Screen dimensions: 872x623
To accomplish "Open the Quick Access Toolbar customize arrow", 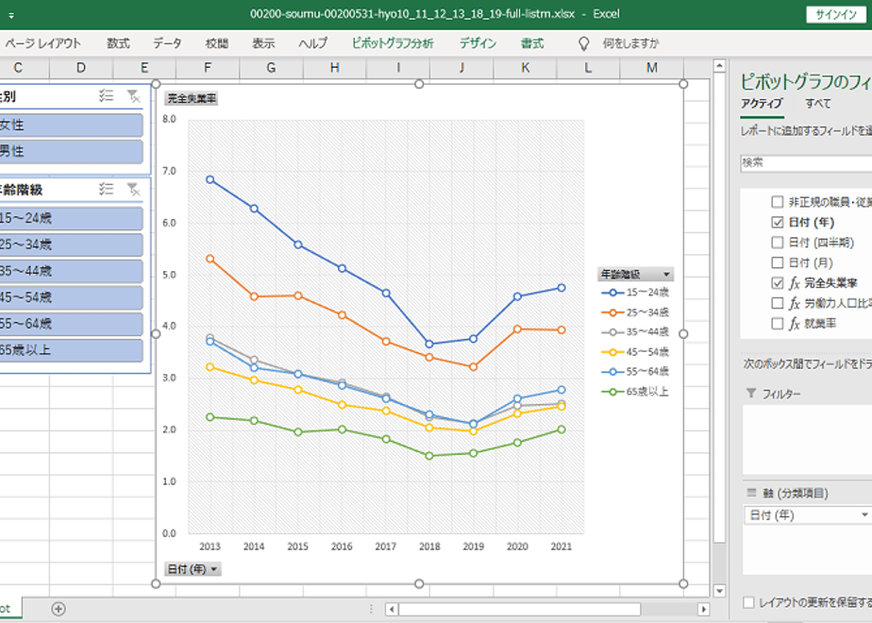I will tap(11, 15).
